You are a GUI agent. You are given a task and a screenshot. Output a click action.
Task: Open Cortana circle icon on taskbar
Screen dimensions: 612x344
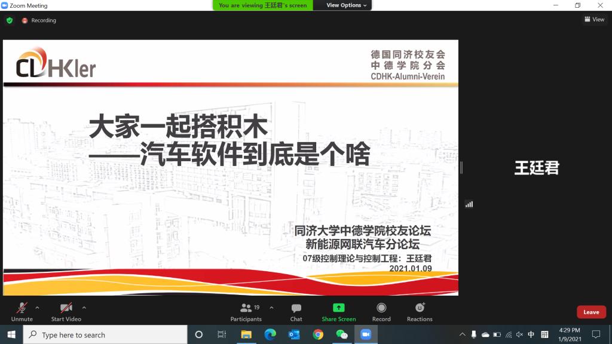[198, 334]
